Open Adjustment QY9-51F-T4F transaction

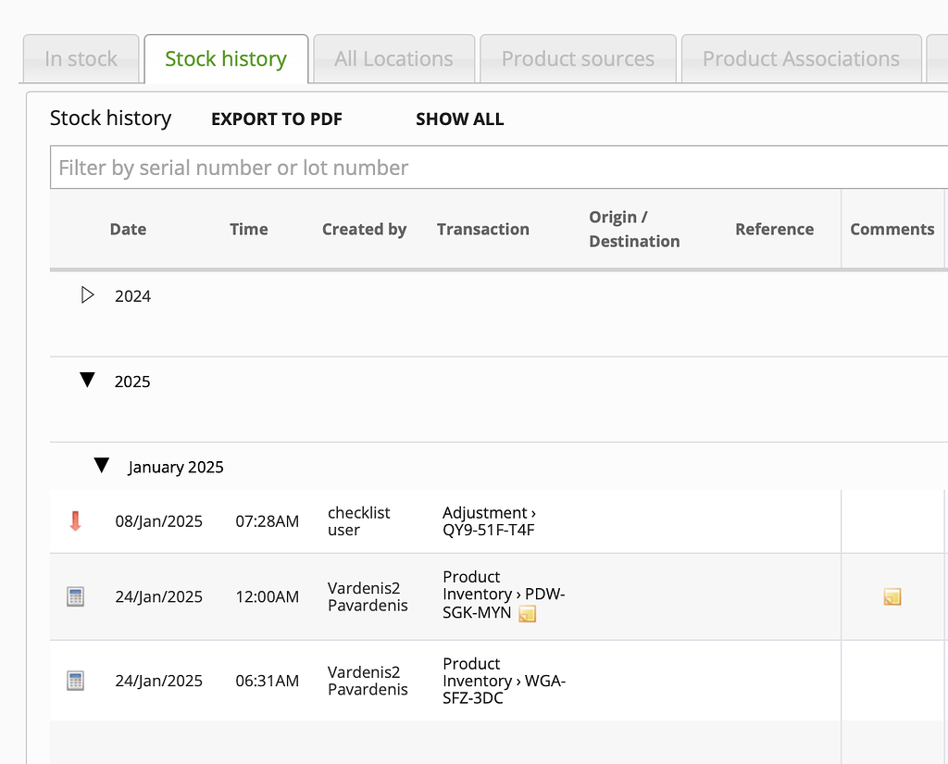[489, 521]
